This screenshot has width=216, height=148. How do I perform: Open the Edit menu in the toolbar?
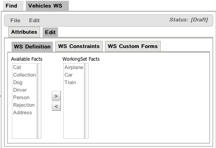click(34, 21)
